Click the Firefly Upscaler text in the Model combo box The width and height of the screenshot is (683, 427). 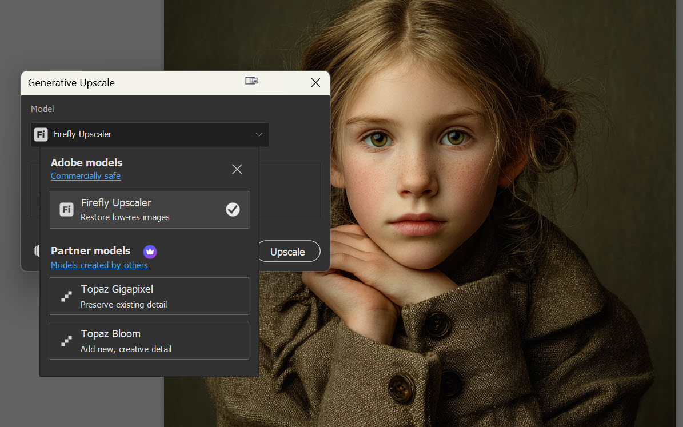pos(82,134)
